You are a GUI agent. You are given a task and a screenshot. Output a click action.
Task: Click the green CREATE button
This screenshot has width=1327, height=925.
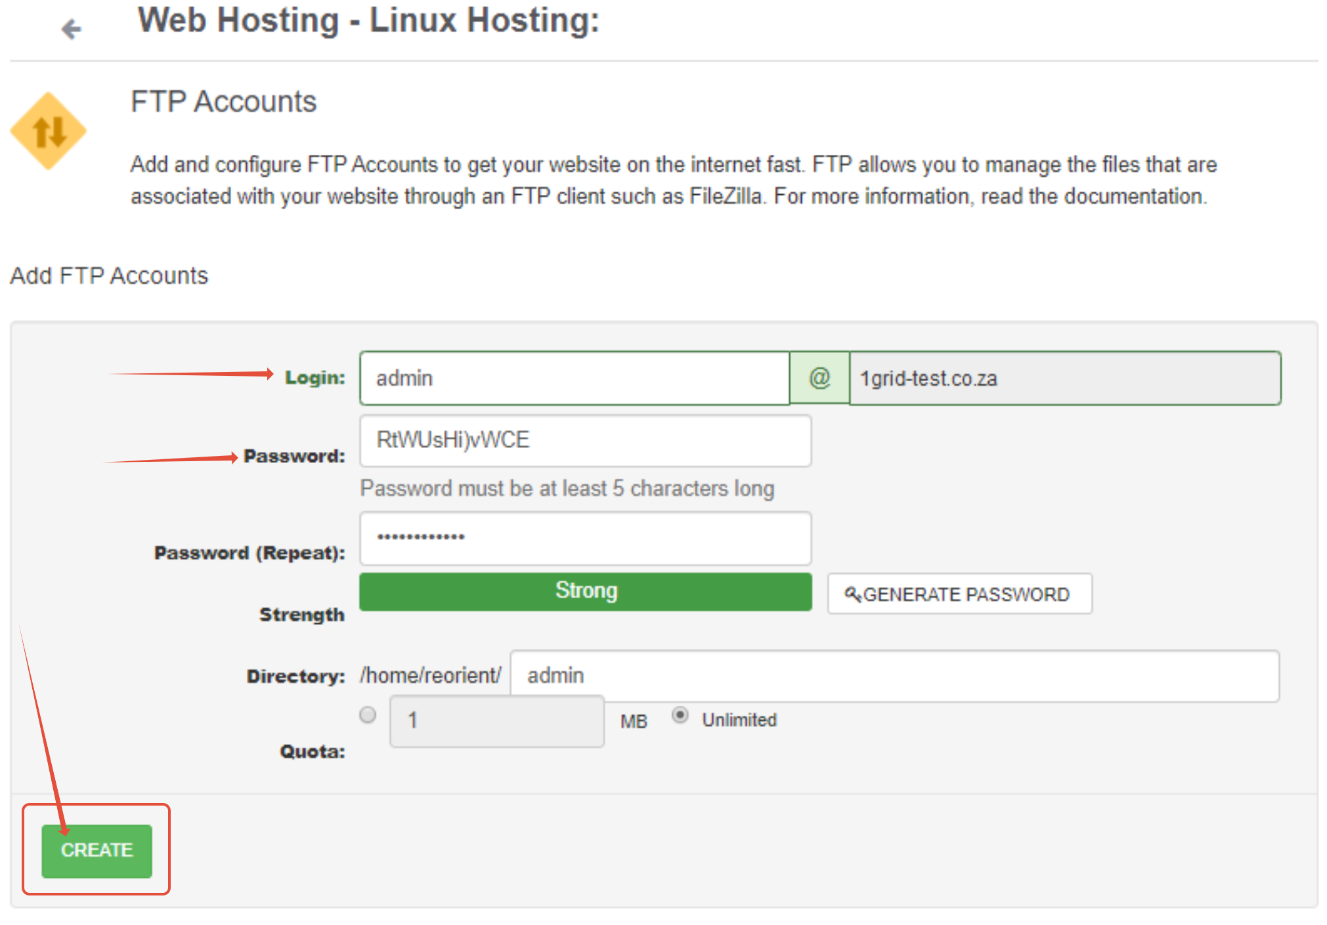[97, 850]
